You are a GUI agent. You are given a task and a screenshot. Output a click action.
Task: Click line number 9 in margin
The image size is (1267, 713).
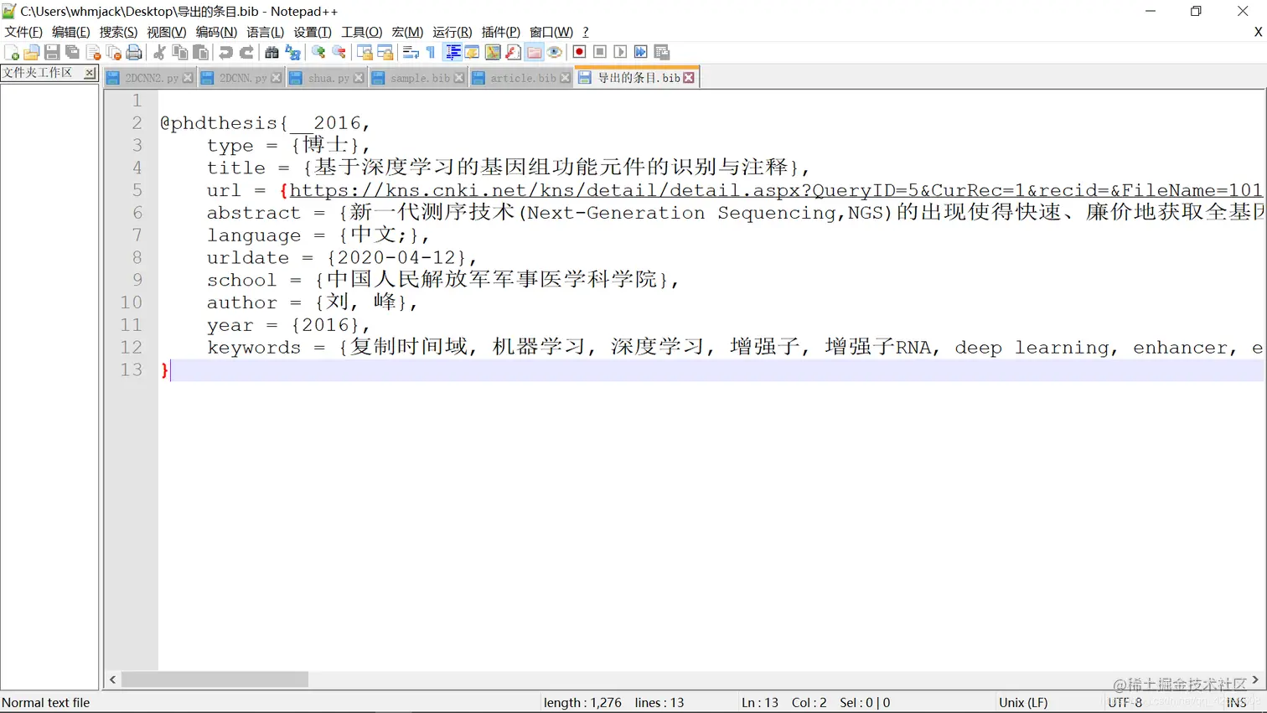137,280
